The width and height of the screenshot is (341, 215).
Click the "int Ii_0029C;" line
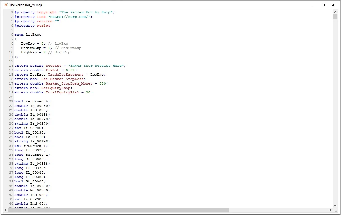[29, 199]
